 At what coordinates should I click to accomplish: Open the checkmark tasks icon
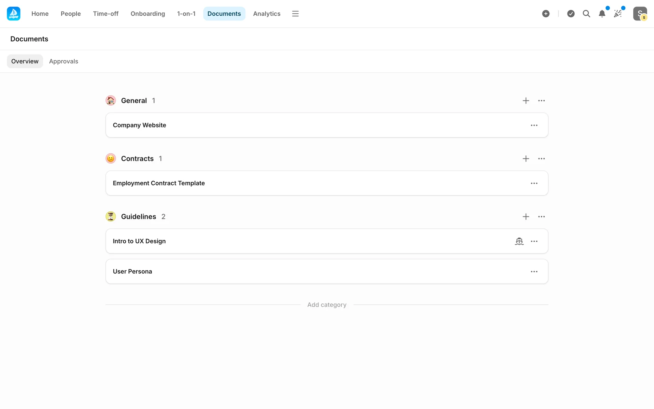(x=571, y=14)
